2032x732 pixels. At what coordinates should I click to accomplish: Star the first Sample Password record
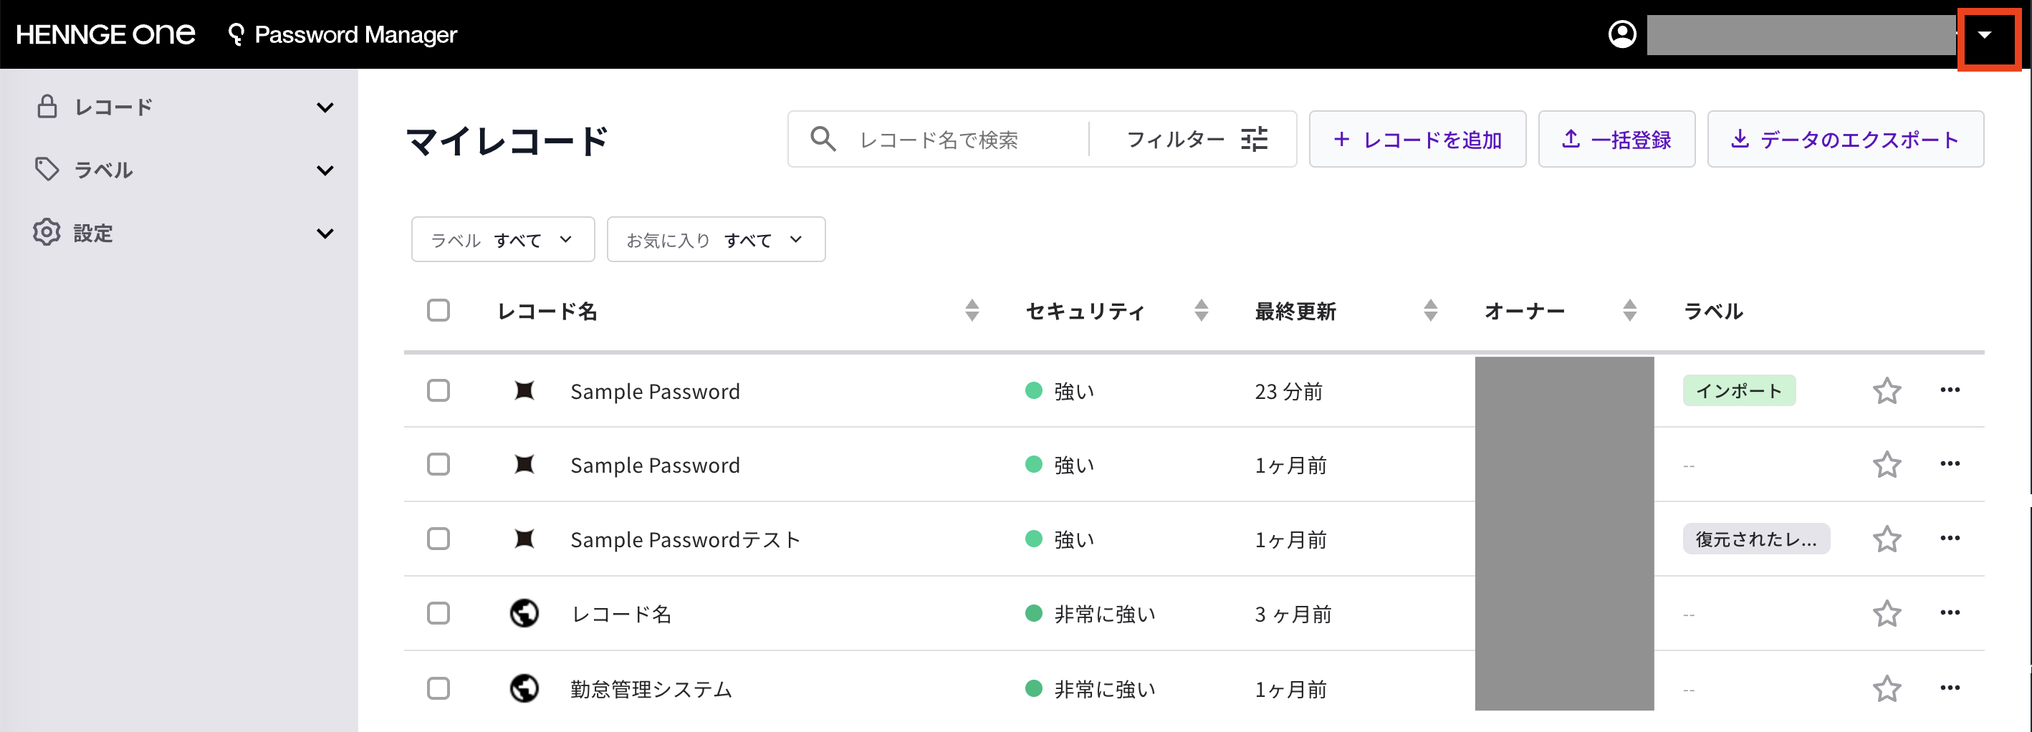tap(1887, 390)
